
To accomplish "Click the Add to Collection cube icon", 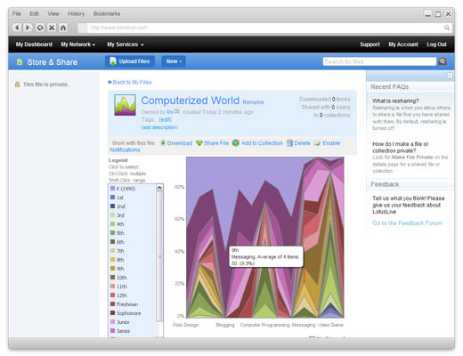I will click(236, 143).
